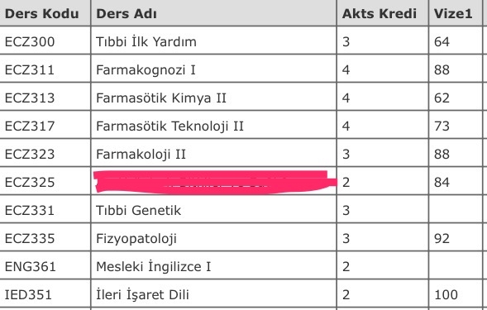The width and height of the screenshot is (487, 310).
Task: Click the Fizyopatoloji course name
Action: pos(136,239)
